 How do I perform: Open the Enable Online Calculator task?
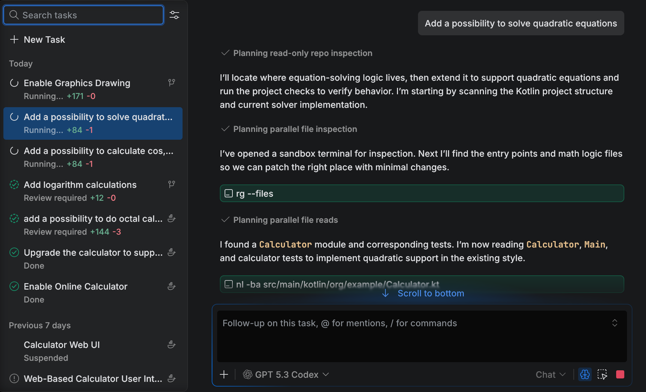point(75,287)
